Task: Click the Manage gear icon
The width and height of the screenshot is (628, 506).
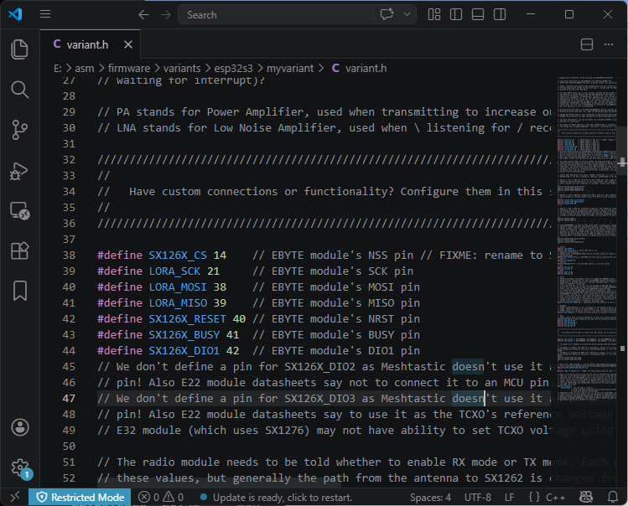Action: (x=19, y=467)
